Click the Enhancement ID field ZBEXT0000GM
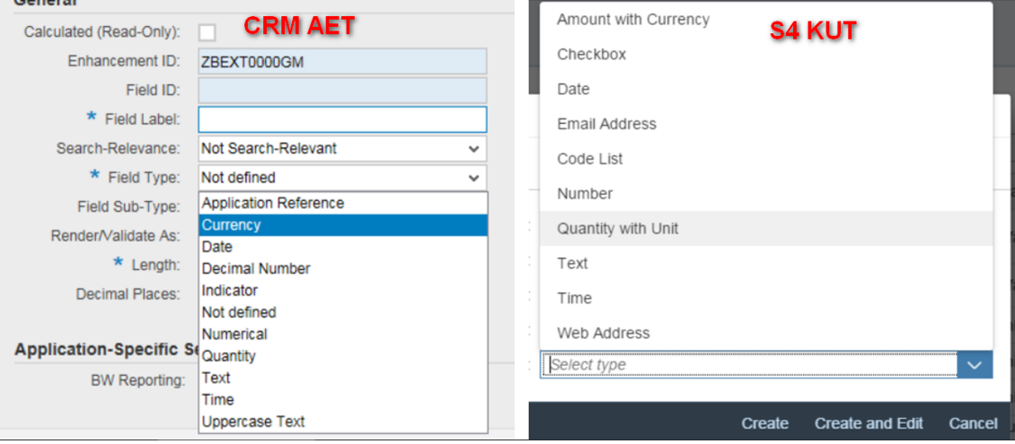The image size is (1015, 444). (342, 61)
